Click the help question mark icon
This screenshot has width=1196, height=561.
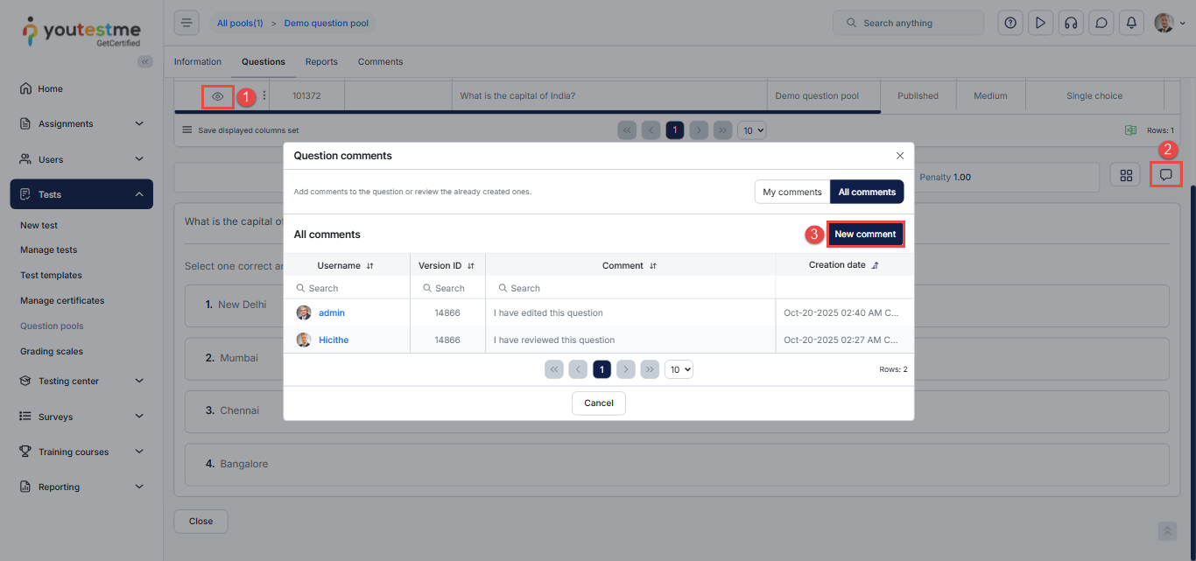coord(1010,23)
